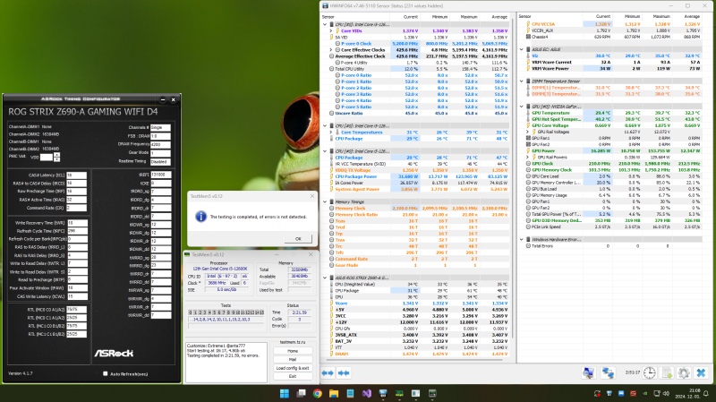Viewport: 716px width, 402px height.
Task: Click Load config & exit button
Action: (x=293, y=368)
